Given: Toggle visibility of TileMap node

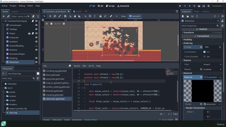Looking at the screenshot, I should pos(36,29).
